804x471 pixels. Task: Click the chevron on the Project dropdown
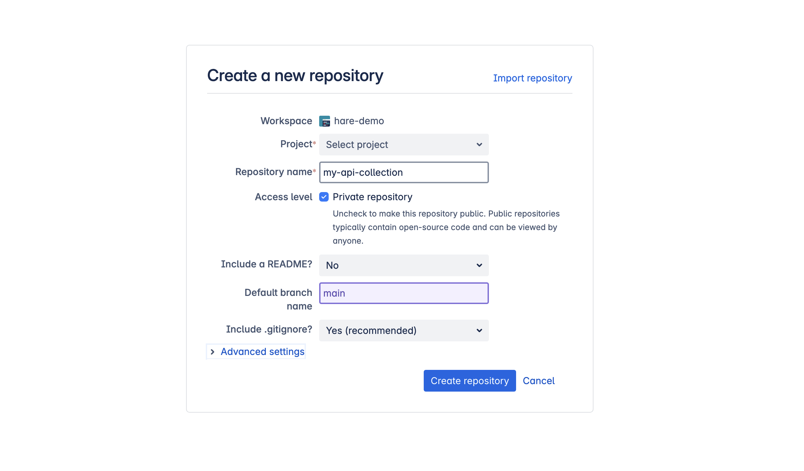click(x=479, y=144)
